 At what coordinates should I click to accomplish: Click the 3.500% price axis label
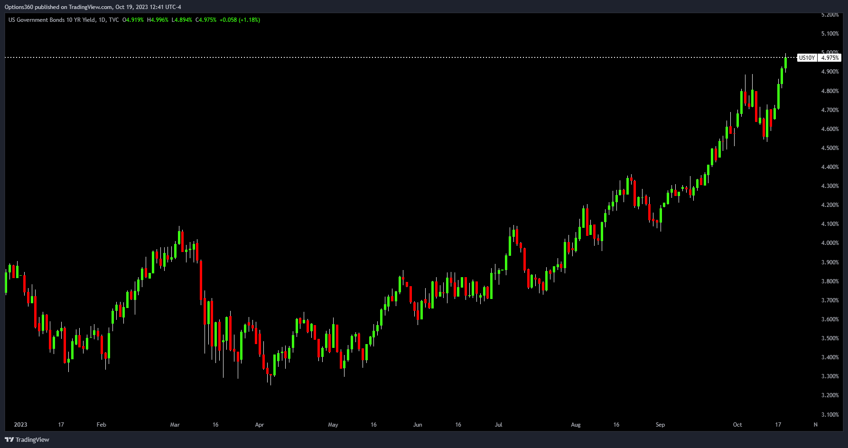tap(830, 338)
